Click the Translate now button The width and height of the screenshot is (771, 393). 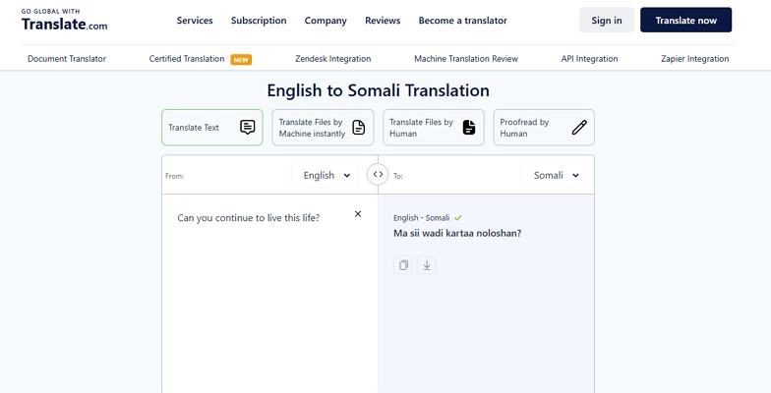[686, 20]
